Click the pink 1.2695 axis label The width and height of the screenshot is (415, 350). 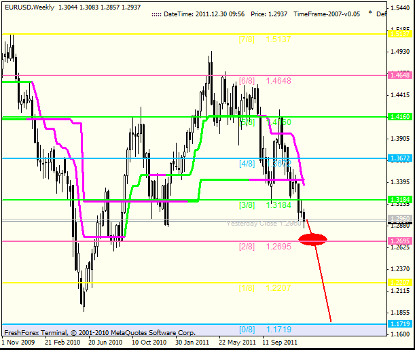pyautogui.click(x=400, y=241)
